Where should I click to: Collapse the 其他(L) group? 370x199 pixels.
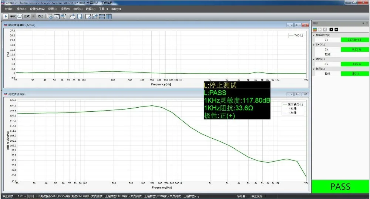[314, 69]
